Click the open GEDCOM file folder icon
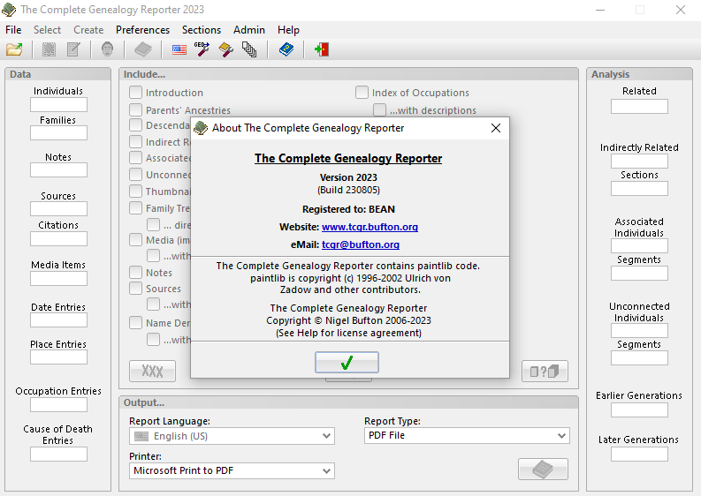This screenshot has height=496, width=701. pyautogui.click(x=14, y=49)
